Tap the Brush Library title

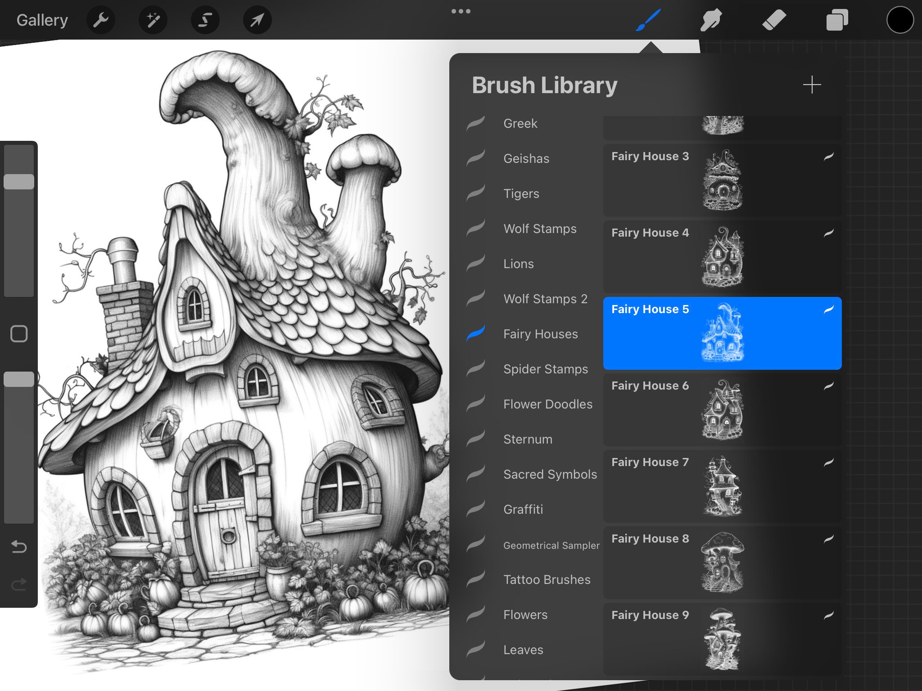(x=544, y=85)
